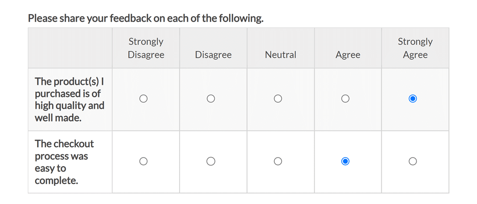Click selected Strongly Agree for product quality

(x=412, y=99)
